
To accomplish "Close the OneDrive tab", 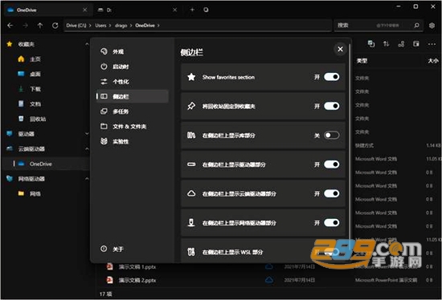I will 85,10.
